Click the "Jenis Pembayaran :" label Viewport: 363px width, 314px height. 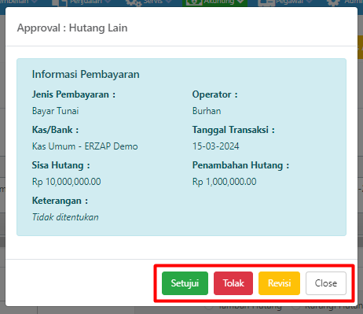point(74,94)
